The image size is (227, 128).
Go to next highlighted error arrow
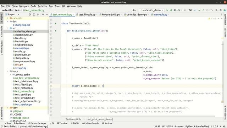pyautogui.click(x=222, y=18)
